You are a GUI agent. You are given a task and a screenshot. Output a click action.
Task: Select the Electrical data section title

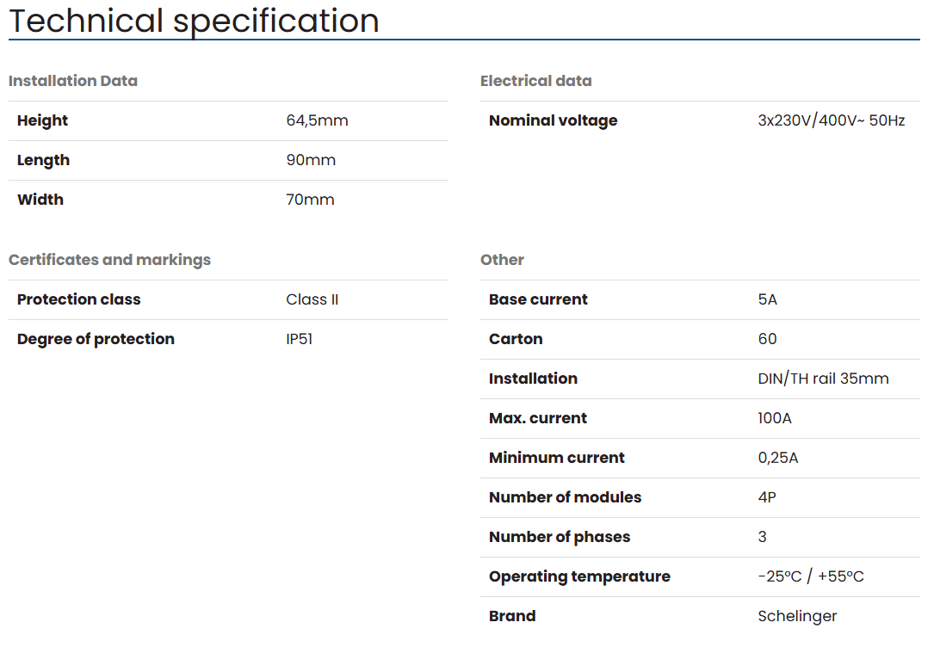tap(535, 81)
